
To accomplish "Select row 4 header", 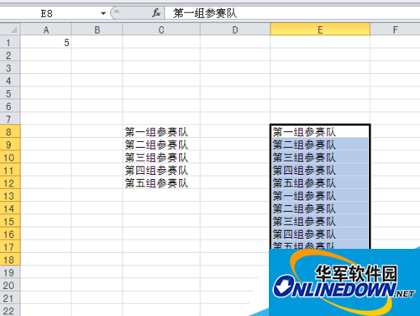I will [x=10, y=81].
